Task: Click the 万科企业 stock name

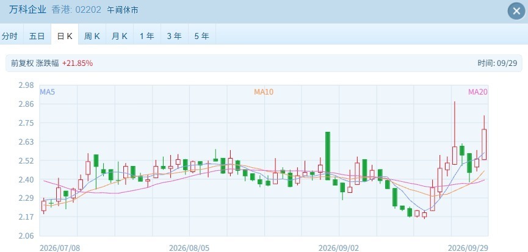Action: click(x=27, y=10)
